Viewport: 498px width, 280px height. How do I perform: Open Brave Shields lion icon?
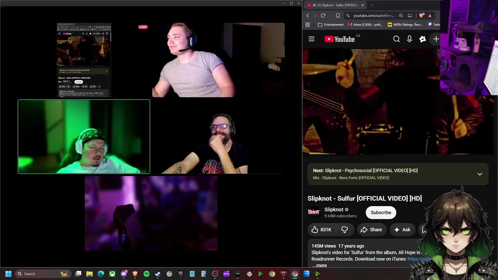[422, 16]
